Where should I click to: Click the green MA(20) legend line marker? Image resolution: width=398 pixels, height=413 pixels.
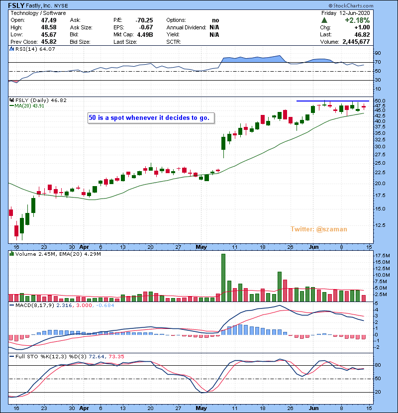pos(11,105)
